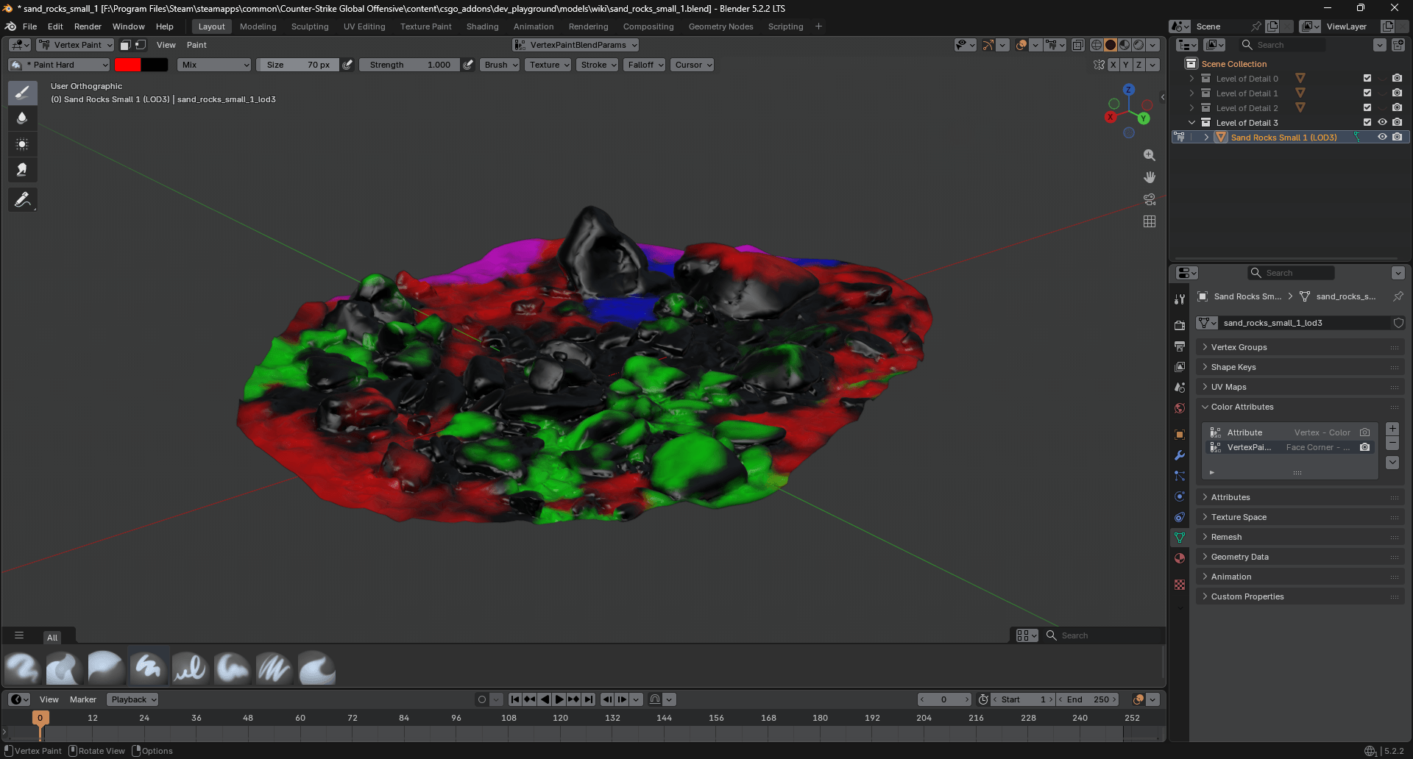Click the Strength slider field

pos(409,65)
